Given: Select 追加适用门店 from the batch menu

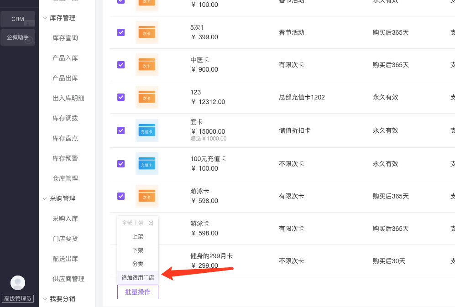Looking at the screenshot, I should [137, 277].
